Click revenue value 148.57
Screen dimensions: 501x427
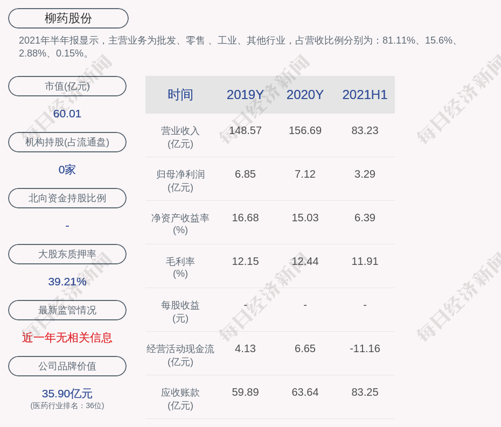click(x=245, y=131)
